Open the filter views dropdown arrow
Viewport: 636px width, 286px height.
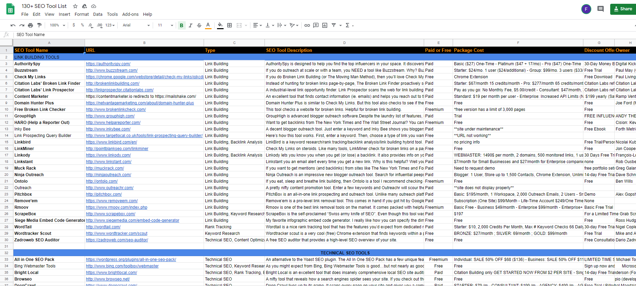pos(341,25)
